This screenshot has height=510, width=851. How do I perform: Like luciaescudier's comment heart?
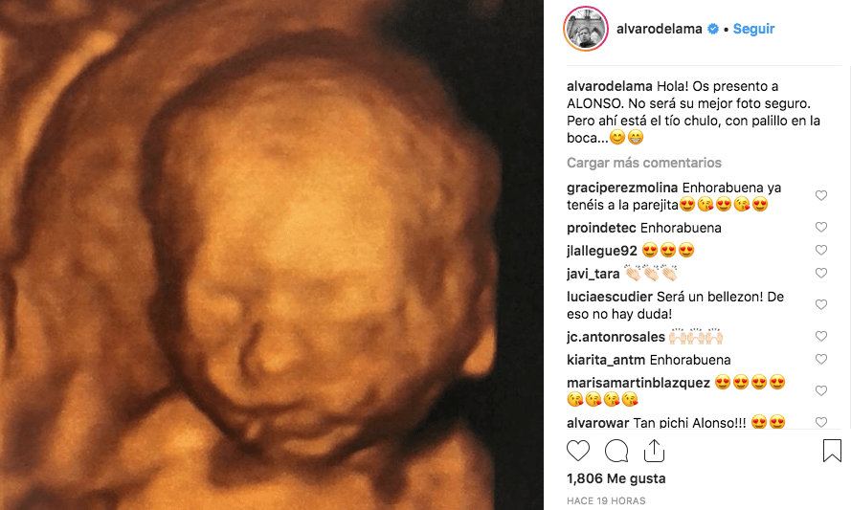[821, 304]
